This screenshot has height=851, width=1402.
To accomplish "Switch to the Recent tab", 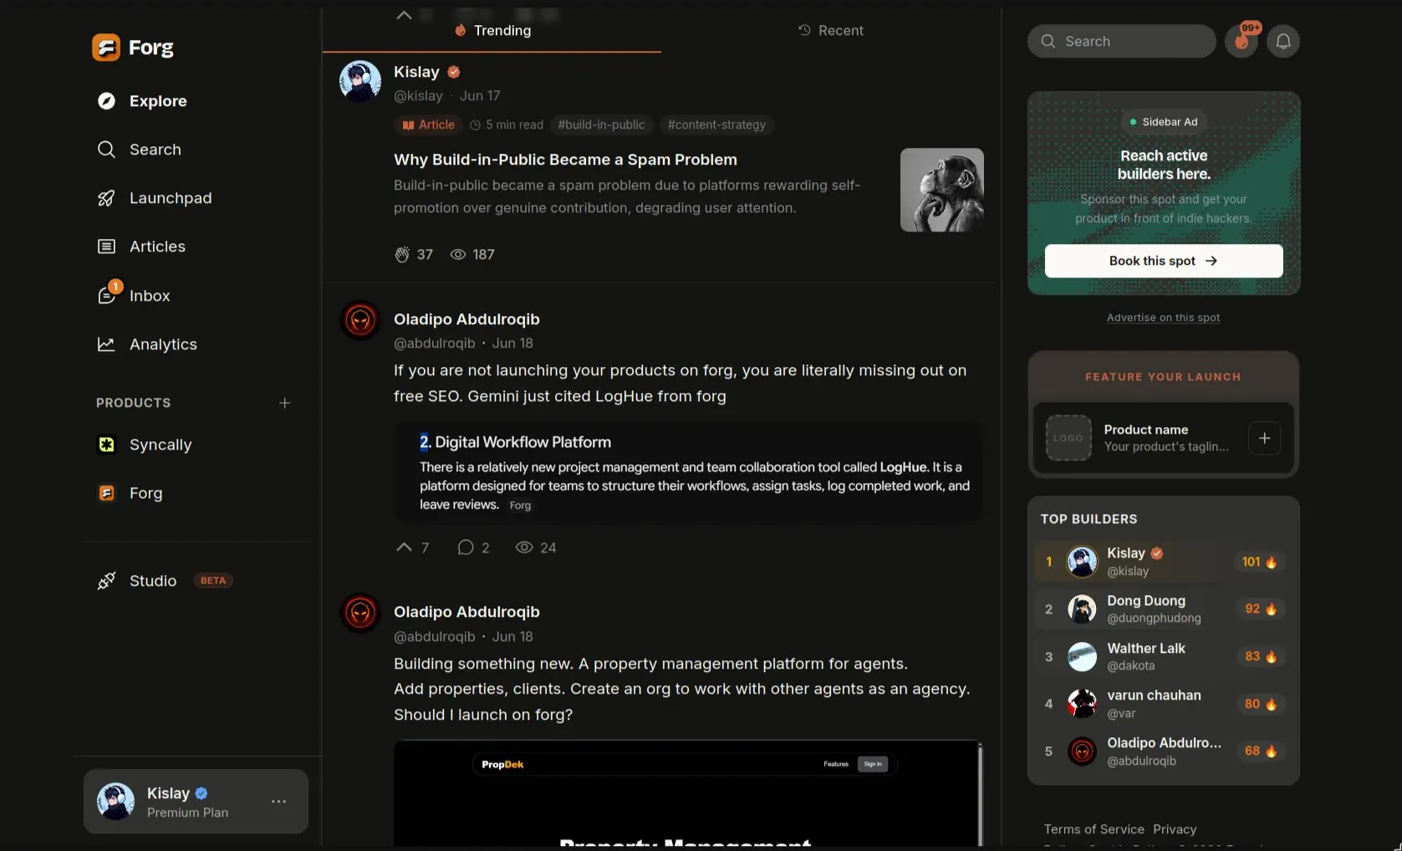I will pyautogui.click(x=830, y=30).
